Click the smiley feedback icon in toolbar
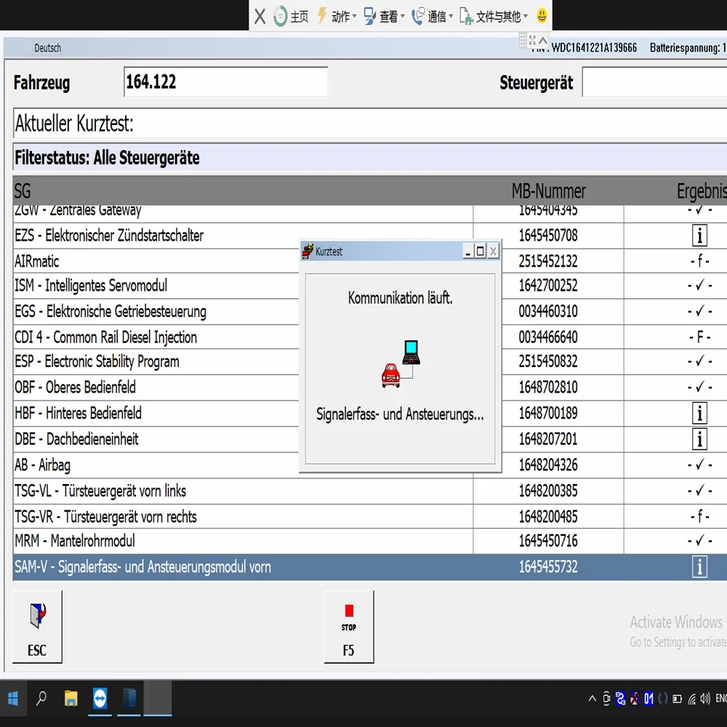The height and width of the screenshot is (727, 727). [542, 15]
